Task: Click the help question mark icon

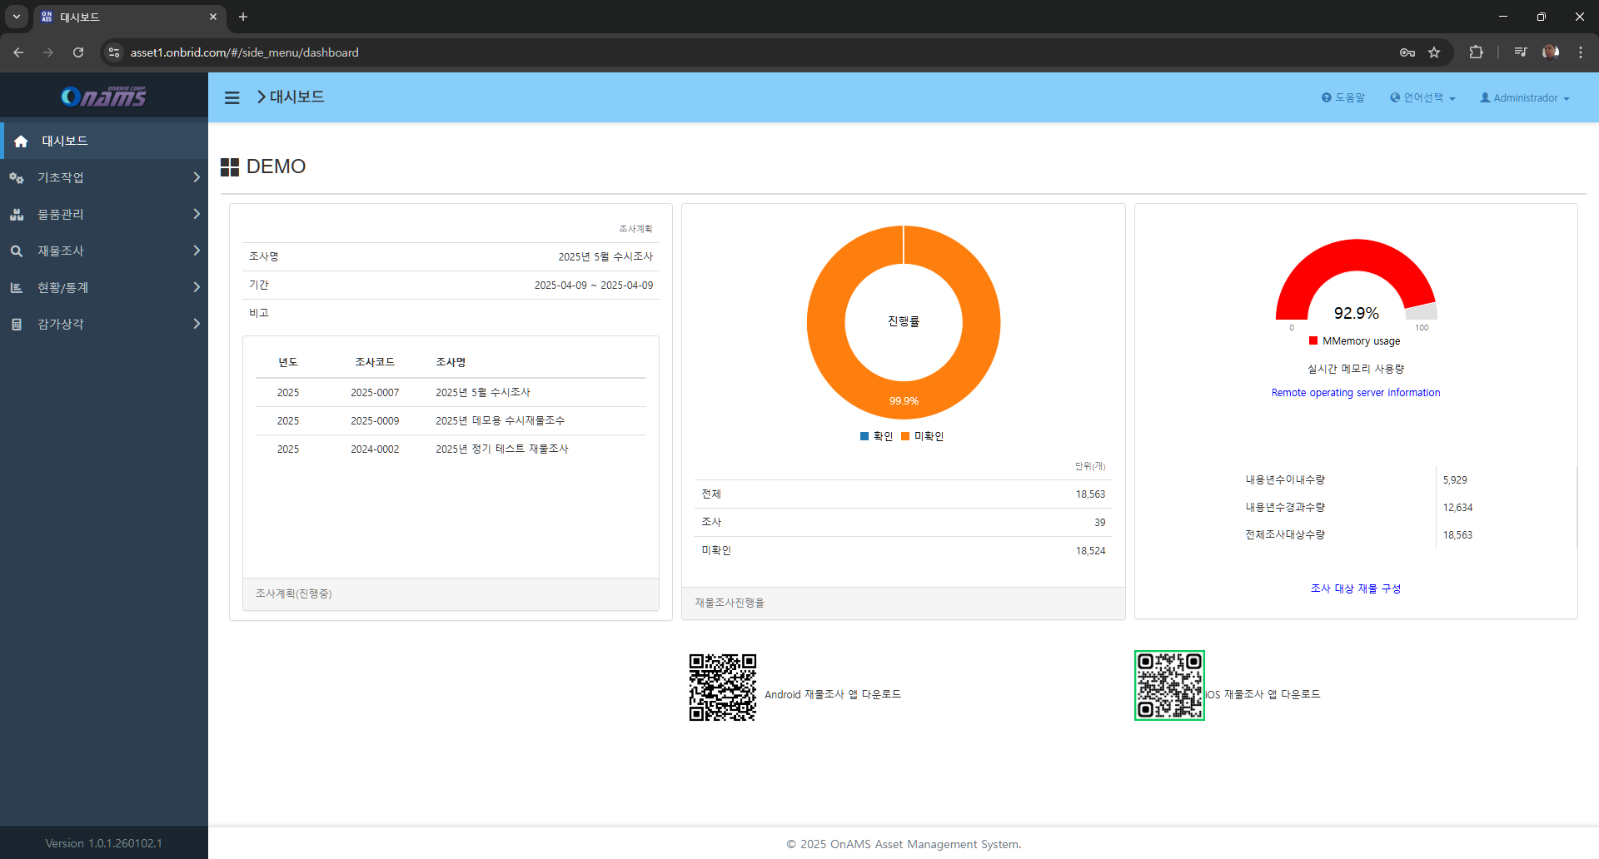Action: point(1326,97)
